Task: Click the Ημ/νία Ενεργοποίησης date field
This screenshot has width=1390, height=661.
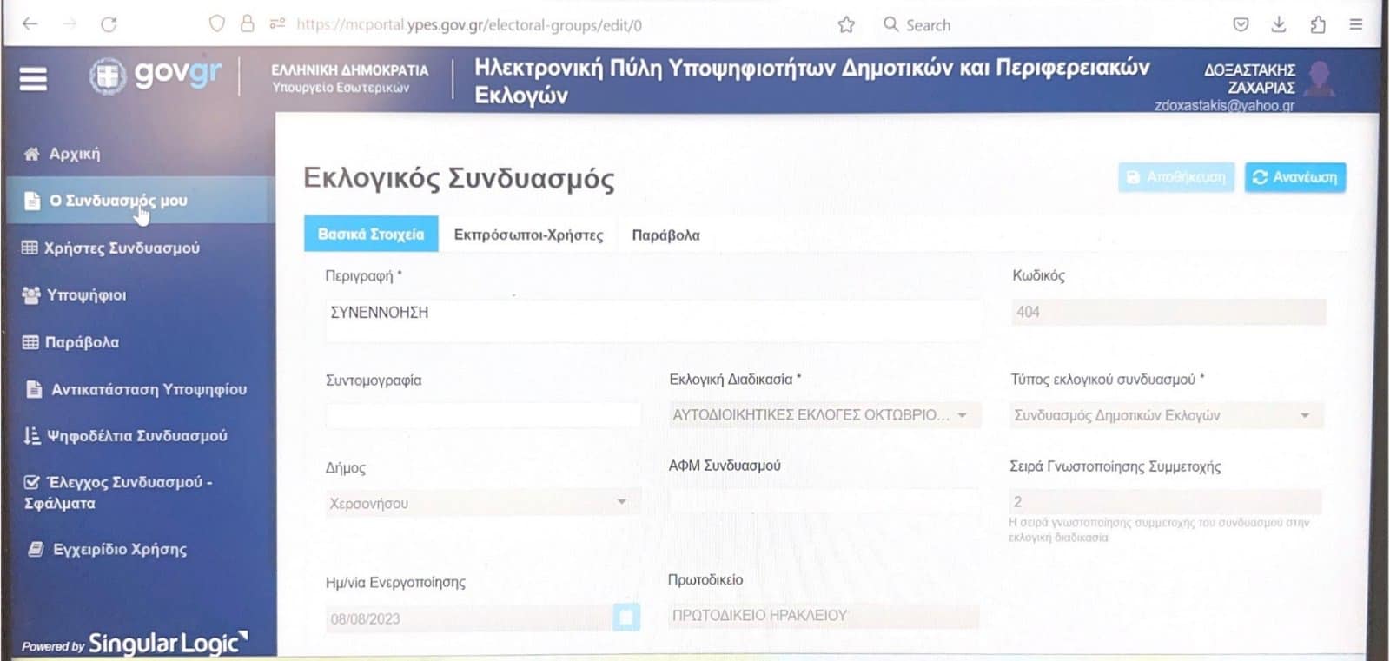Action: pyautogui.click(x=469, y=618)
